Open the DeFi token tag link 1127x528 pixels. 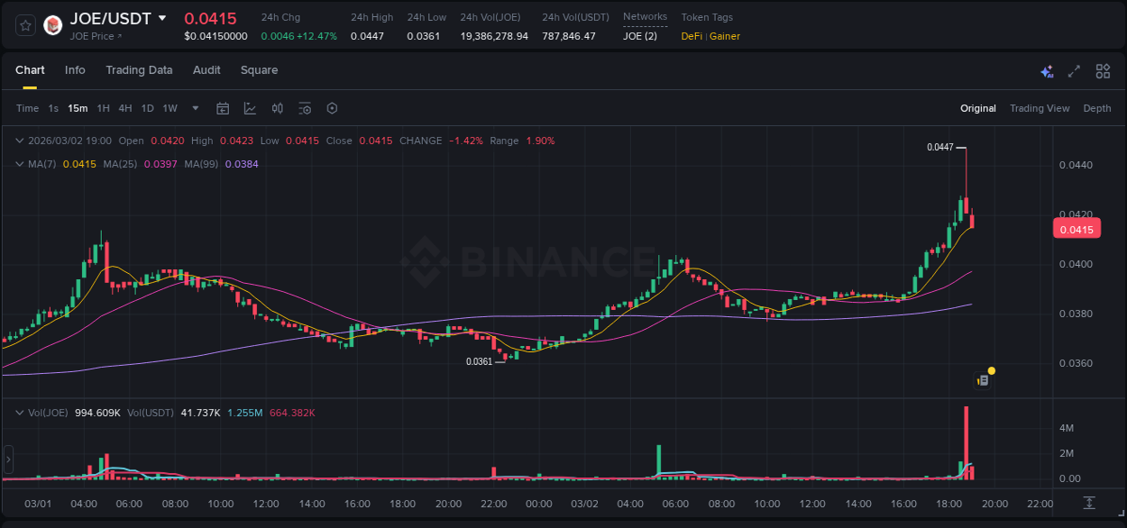tap(692, 36)
